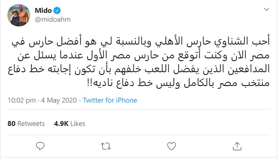Click the blue verified badge next to Mido
This screenshot has width=278, height=161.
click(x=57, y=11)
